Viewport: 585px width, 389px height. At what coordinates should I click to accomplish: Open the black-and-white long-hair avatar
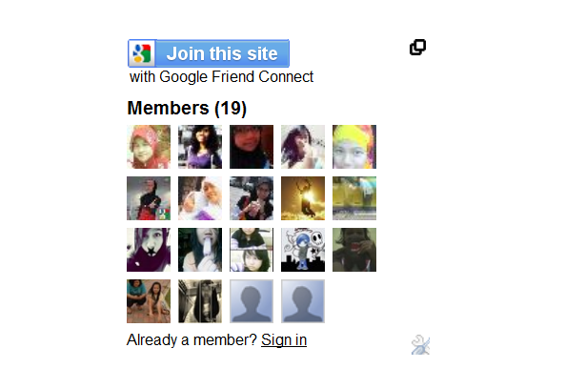200,301
